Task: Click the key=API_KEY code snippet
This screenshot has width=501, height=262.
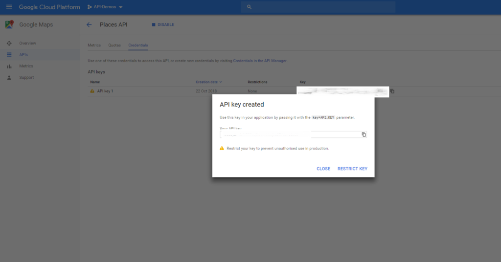Action: [323, 117]
